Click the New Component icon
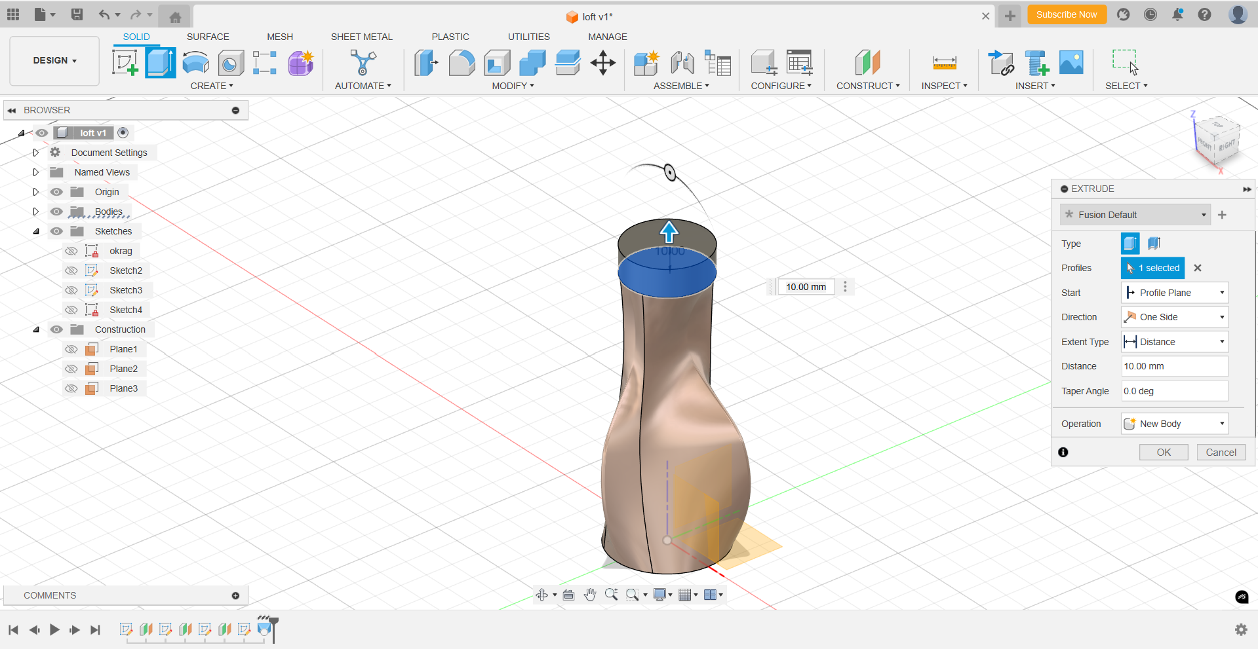The image size is (1258, 649). (x=646, y=63)
